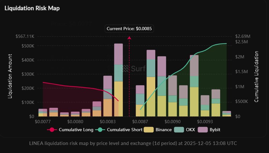This screenshot has width=269, height=153.
Task: Click the LINEA liquidation risk map caption
Action: (x=134, y=143)
